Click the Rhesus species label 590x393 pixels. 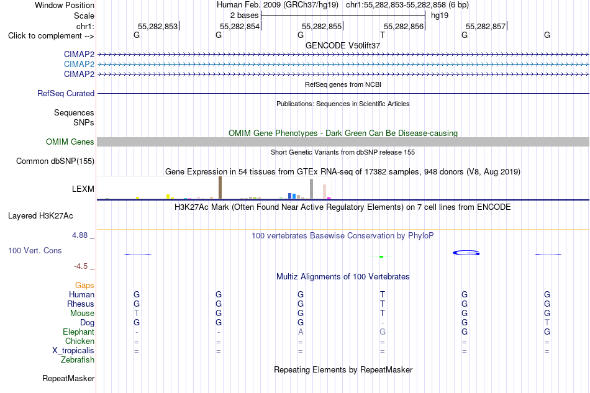[x=81, y=304]
